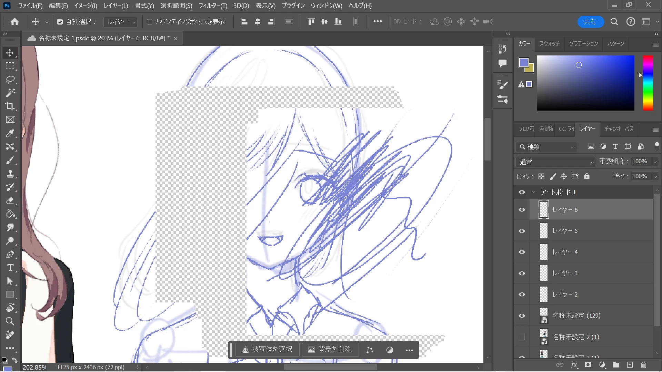Screen dimensions: 662x372
Task: Click the delete layer trash icon
Action: coord(643,365)
